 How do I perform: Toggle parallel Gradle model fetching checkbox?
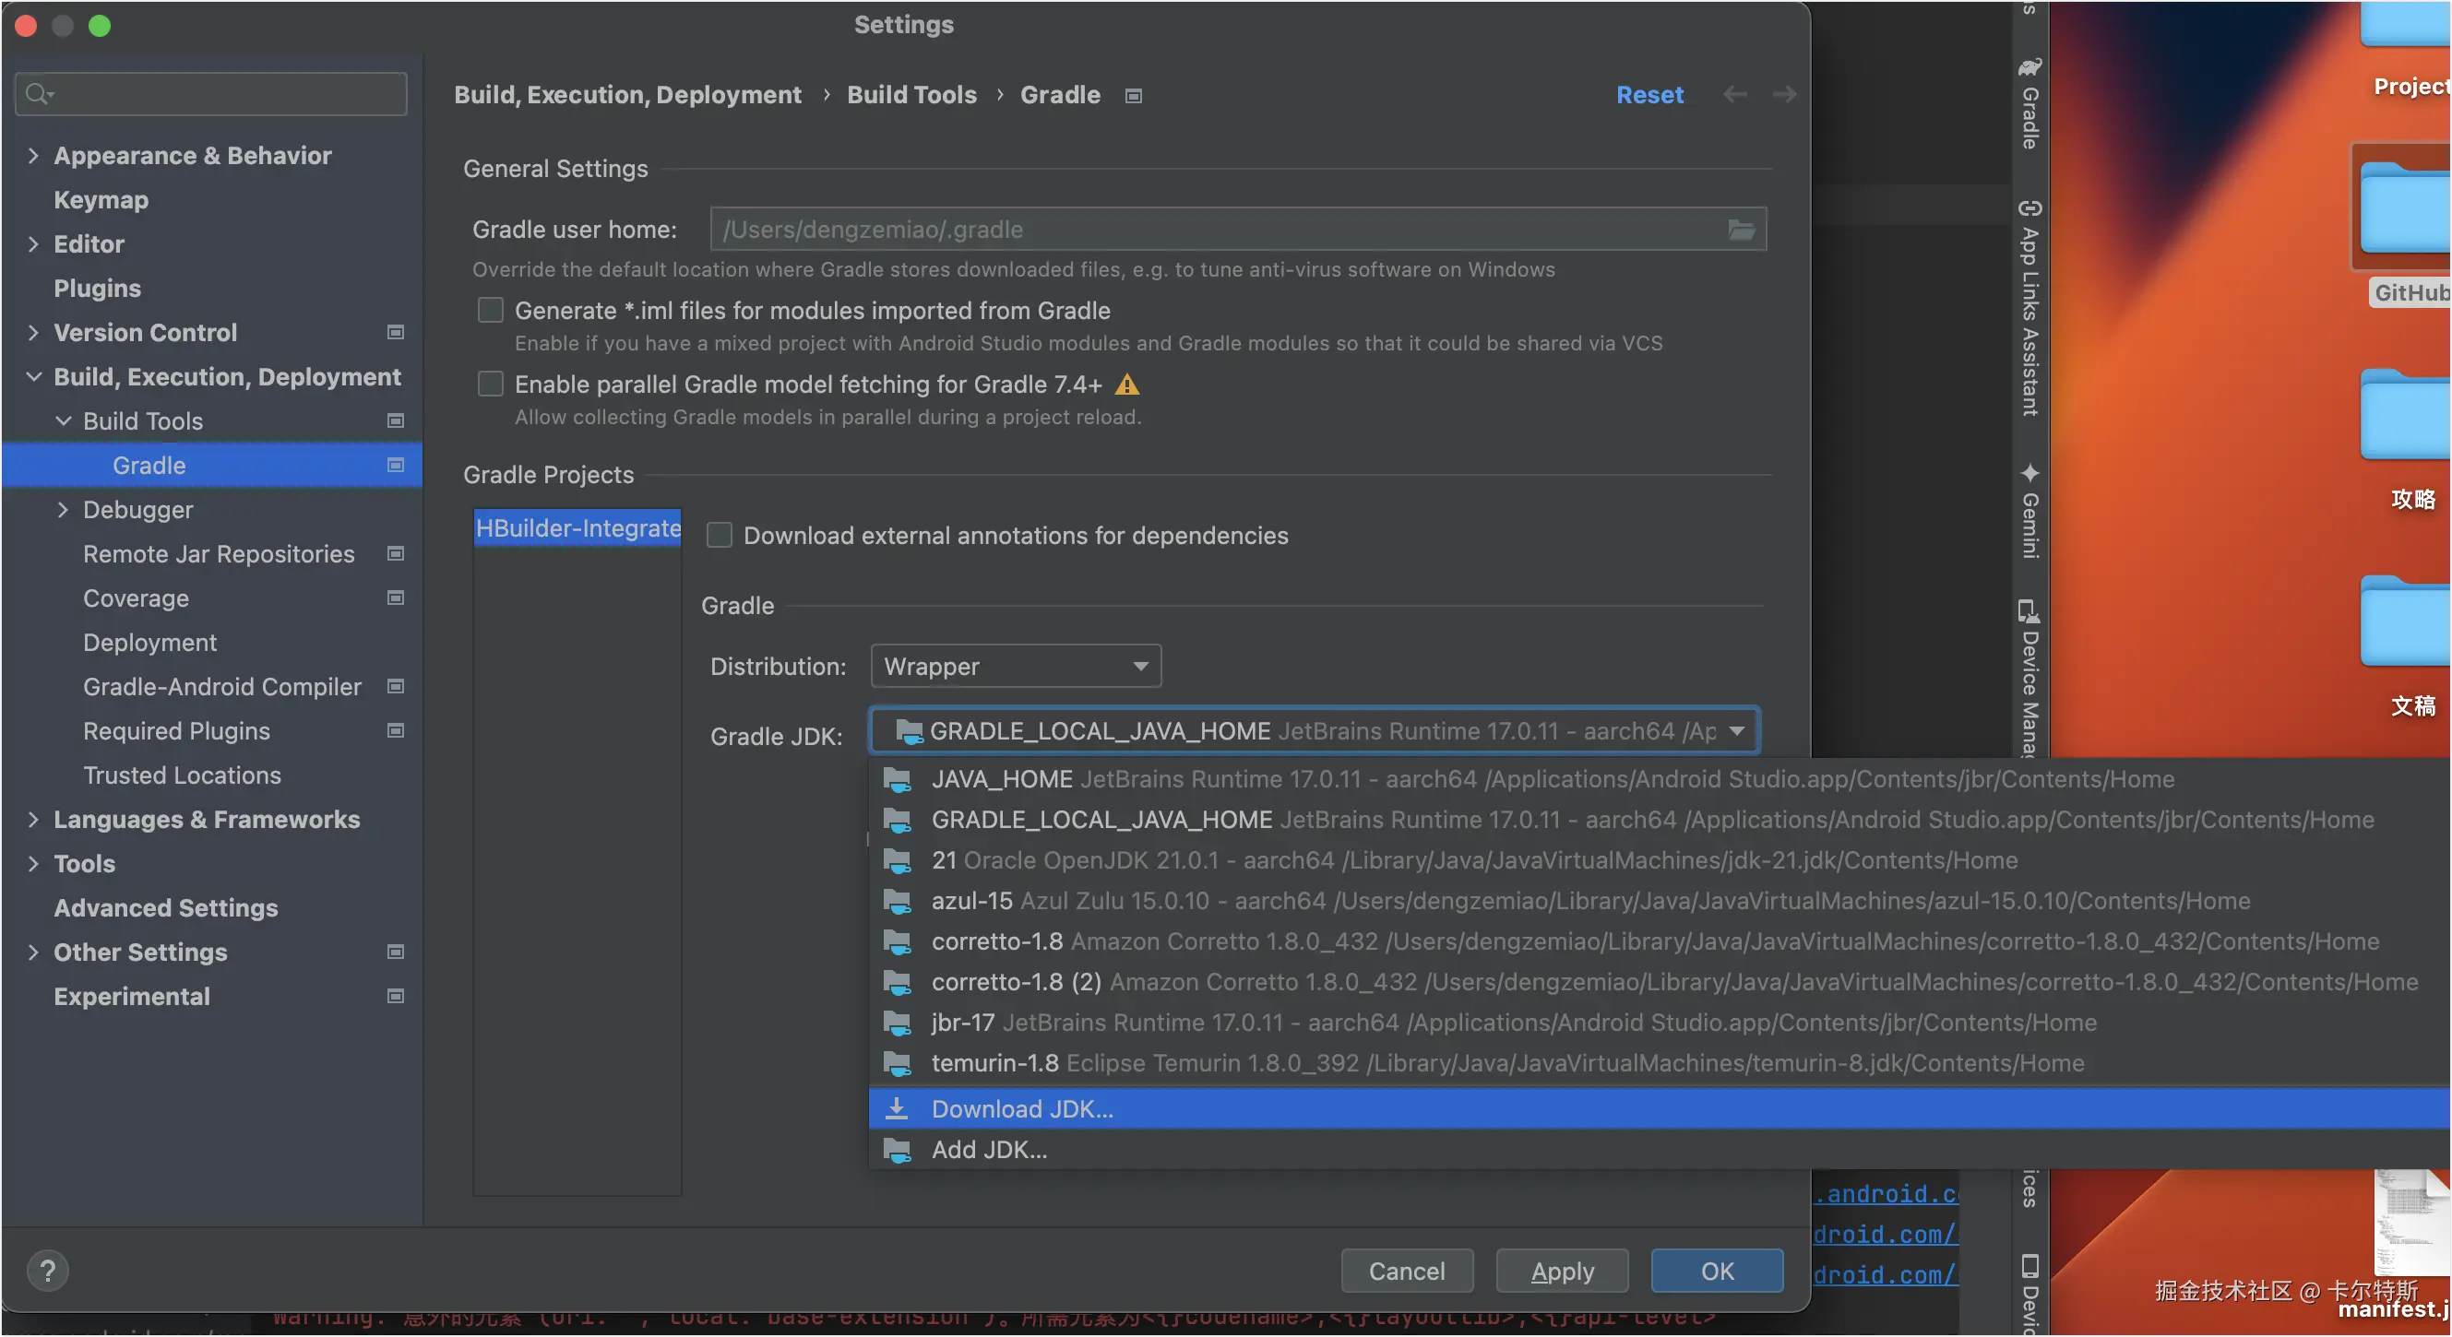(x=490, y=384)
